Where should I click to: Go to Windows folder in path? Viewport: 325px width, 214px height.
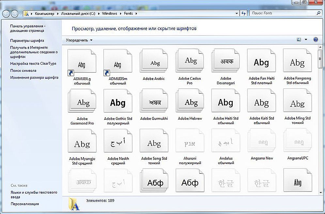tap(110, 13)
